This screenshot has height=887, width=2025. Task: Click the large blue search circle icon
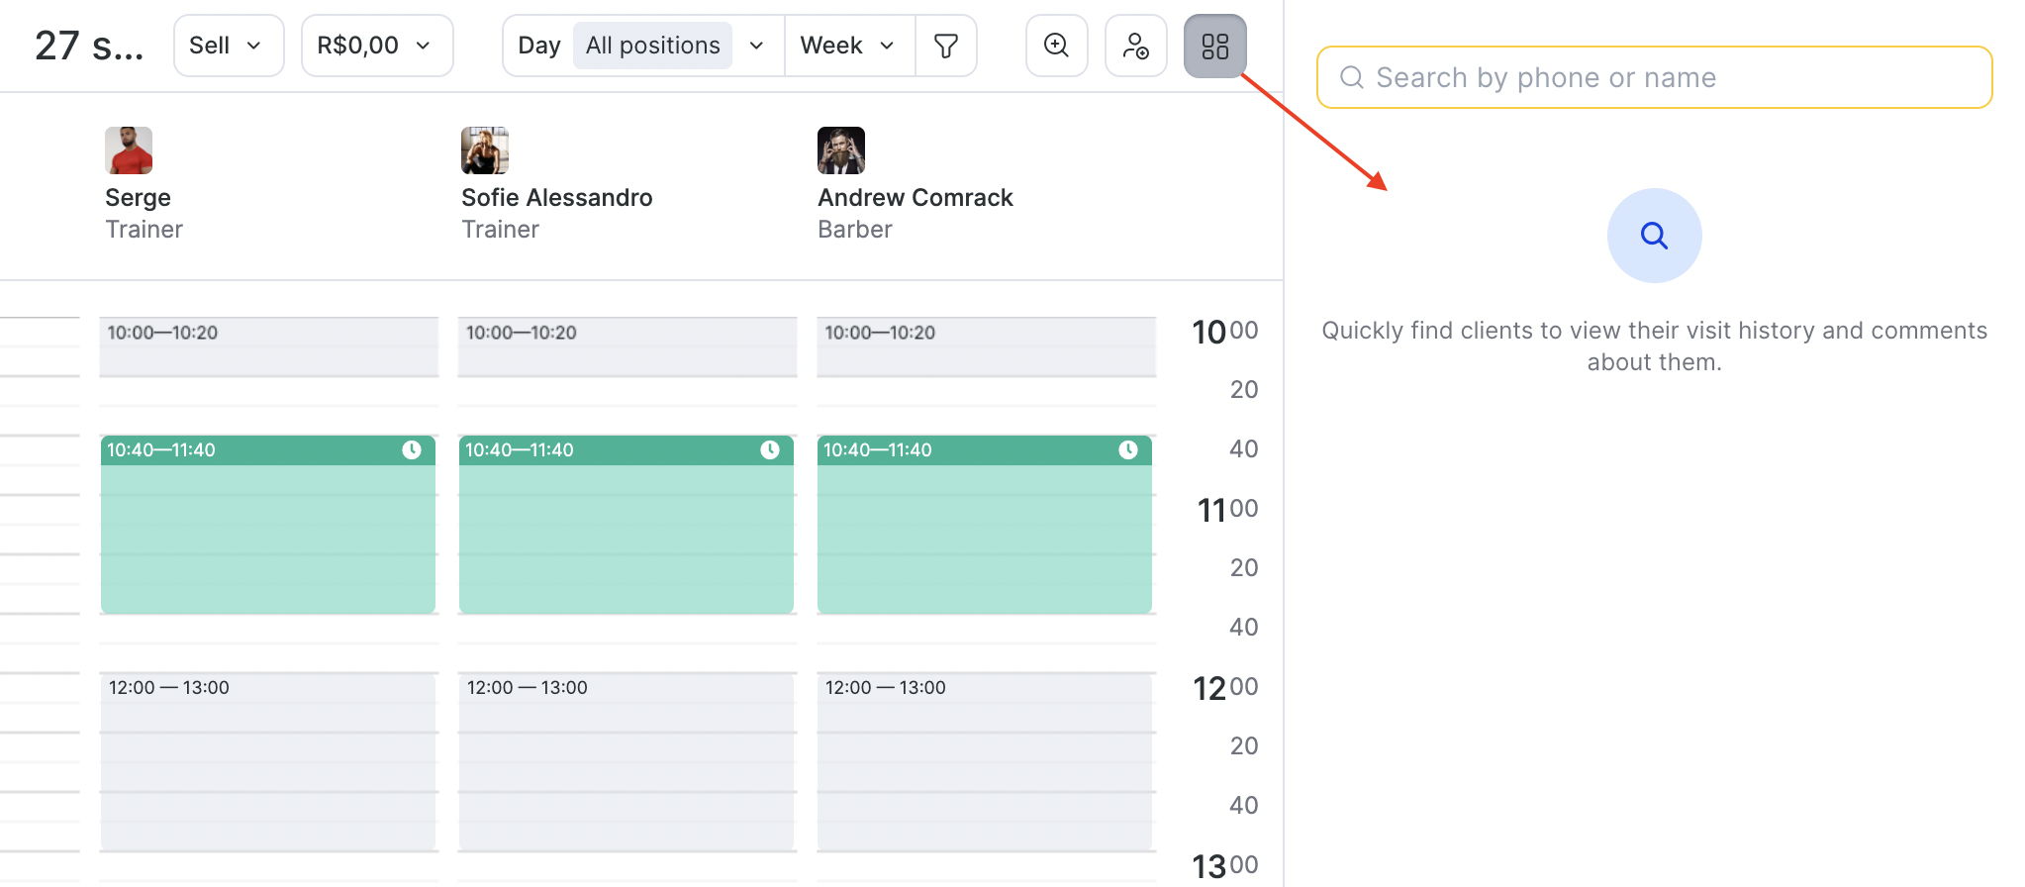[1654, 236]
